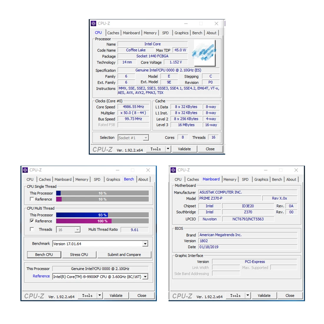Screen dimensions: 324x324
Task: Click the Code Name value Coffee Lake
Action: tap(136, 50)
